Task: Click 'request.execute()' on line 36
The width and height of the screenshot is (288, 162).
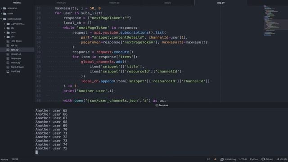Action: click(115, 52)
